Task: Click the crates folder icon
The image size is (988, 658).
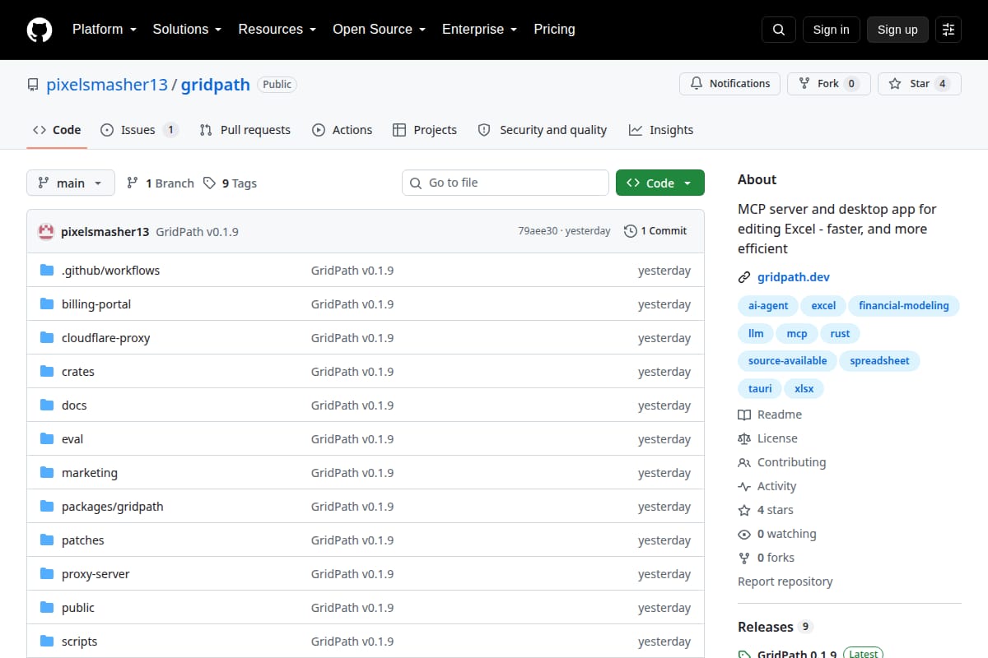Action: tap(47, 372)
